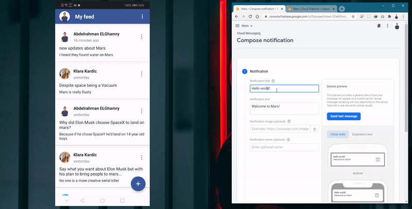Viewport: 412px width, 209px height.
Task: Select 'new updates about Mars' post title
Action: pyautogui.click(x=82, y=48)
